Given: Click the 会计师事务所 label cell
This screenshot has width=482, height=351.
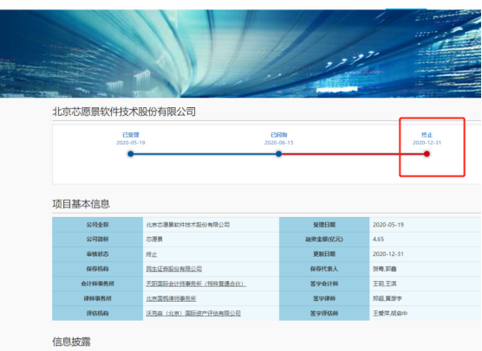Looking at the screenshot, I should [97, 284].
